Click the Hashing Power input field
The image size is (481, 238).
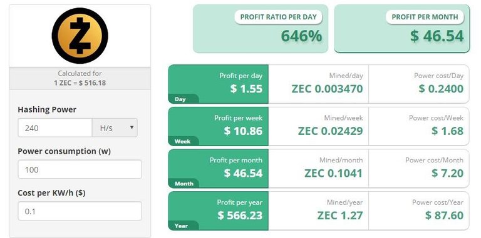[55, 127]
